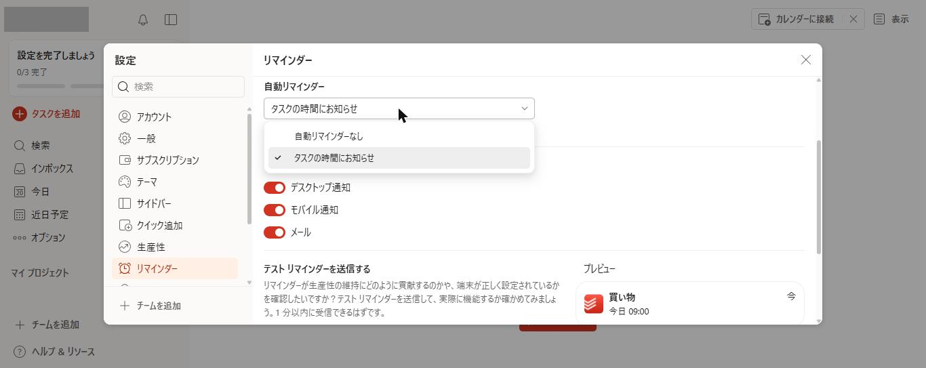Click the 近日予定 calendar grid icon
The image size is (926, 368).
coord(20,214)
